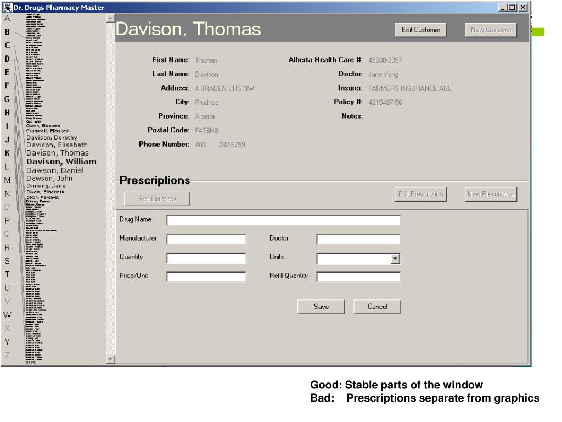Click Alberta Health Care number 45688-3357

[385, 60]
